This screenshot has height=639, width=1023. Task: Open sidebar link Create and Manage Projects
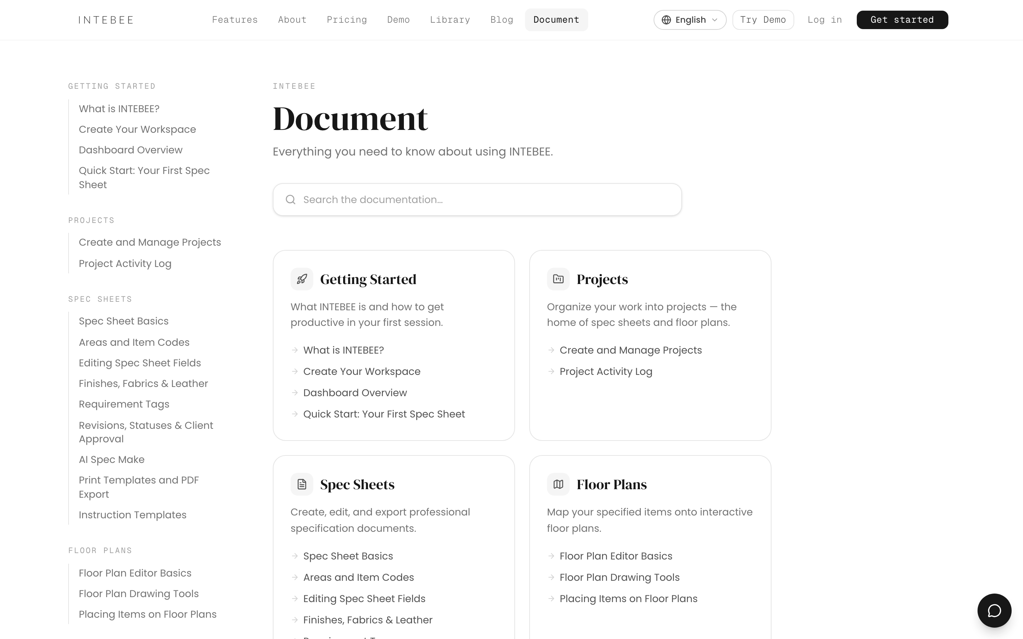[150, 242]
